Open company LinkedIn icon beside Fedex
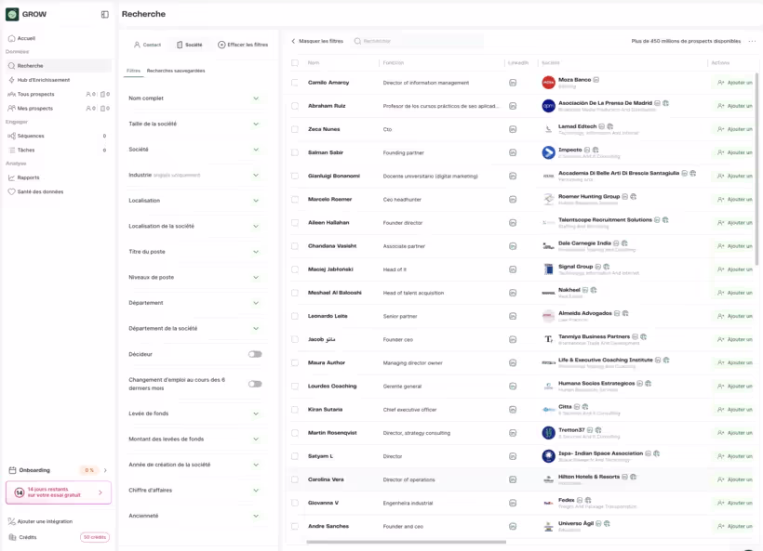The image size is (763, 551). 580,500
